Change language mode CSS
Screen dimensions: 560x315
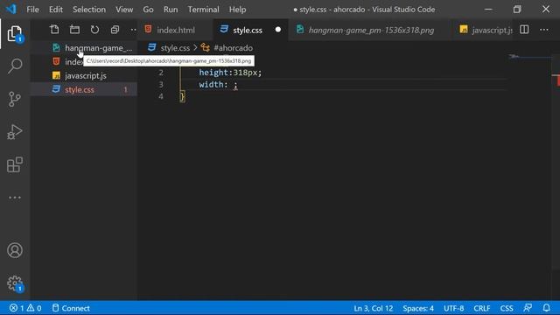pyautogui.click(x=507, y=308)
